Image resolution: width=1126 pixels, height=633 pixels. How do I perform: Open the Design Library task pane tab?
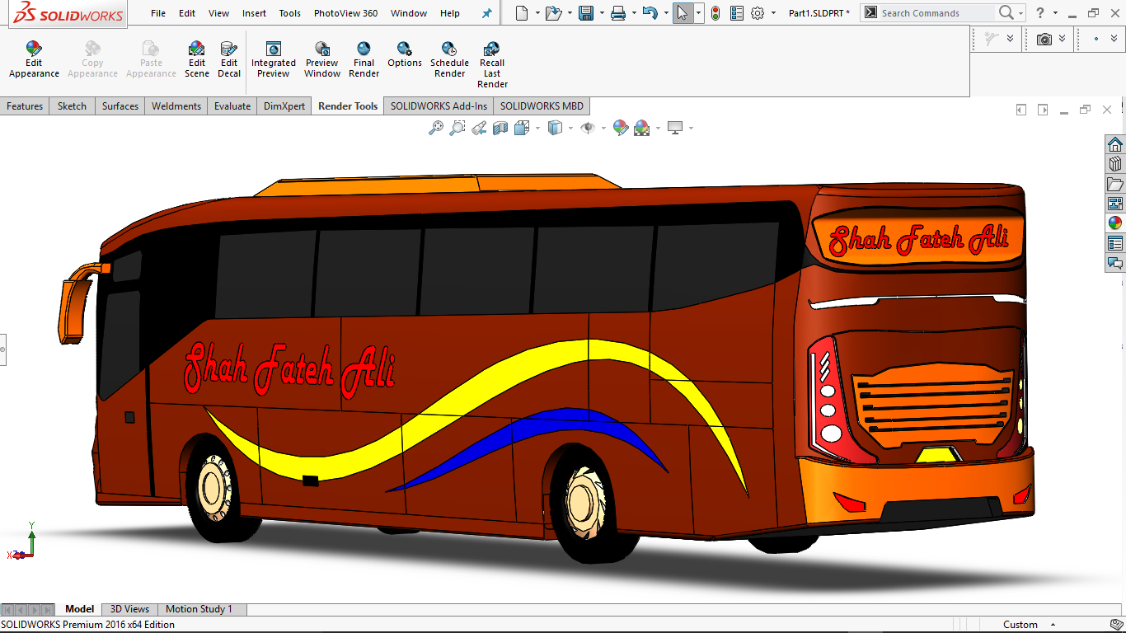(1115, 164)
